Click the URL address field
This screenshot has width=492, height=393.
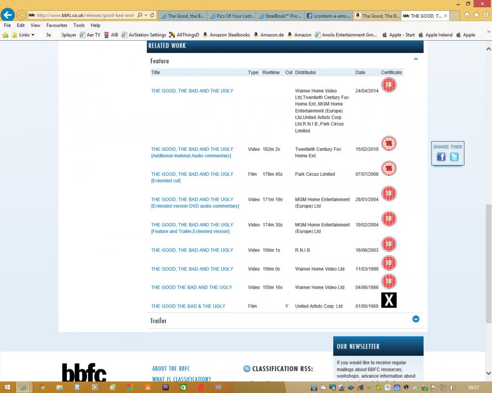pos(86,15)
